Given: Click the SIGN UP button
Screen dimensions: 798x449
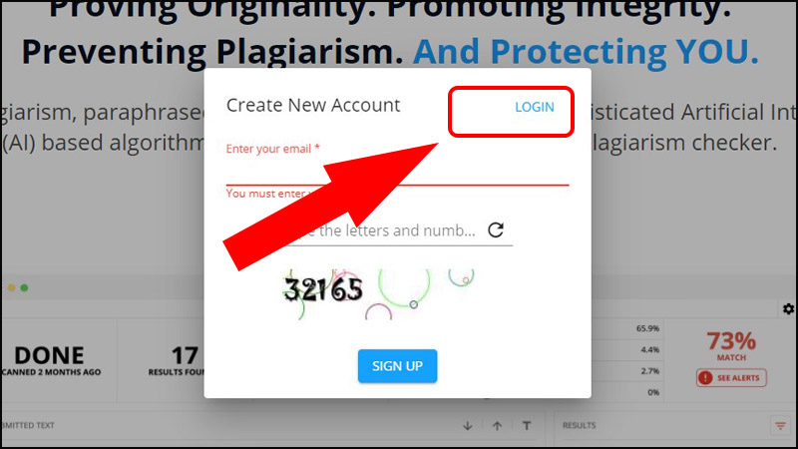Looking at the screenshot, I should [397, 366].
